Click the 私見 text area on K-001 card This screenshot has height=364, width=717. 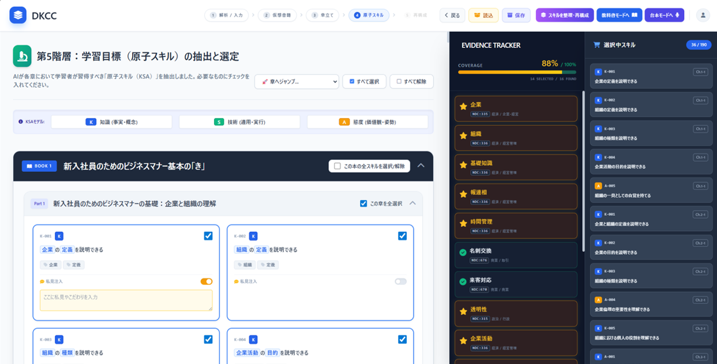(126, 300)
